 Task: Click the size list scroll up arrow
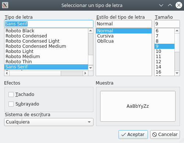pos(177,31)
